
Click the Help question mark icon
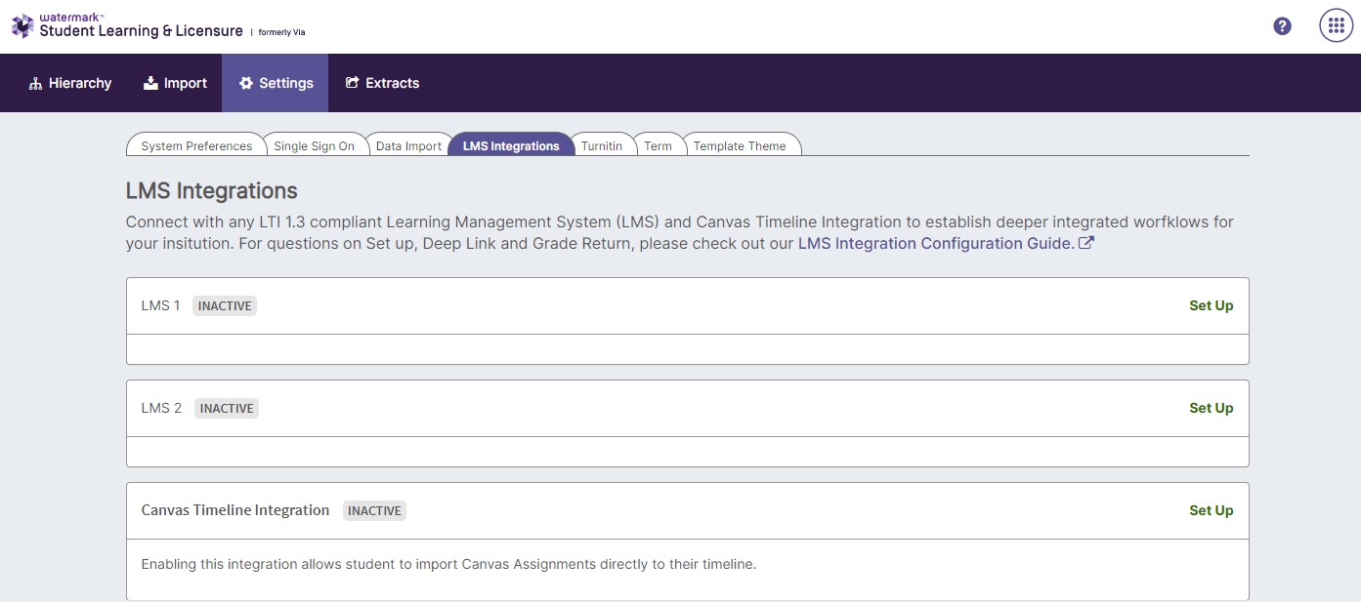(x=1281, y=25)
